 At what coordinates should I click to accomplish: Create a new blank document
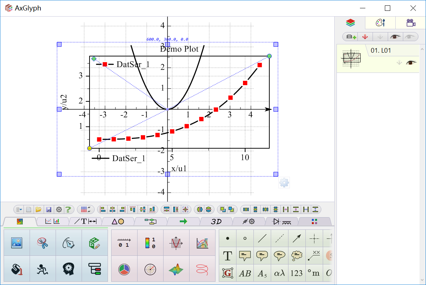[29, 210]
